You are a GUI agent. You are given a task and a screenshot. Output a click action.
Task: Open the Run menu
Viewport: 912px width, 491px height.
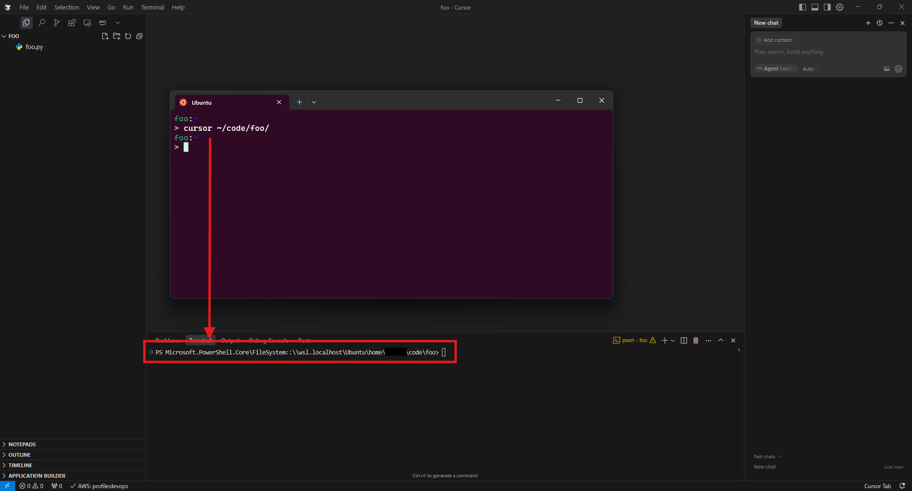pyautogui.click(x=128, y=7)
